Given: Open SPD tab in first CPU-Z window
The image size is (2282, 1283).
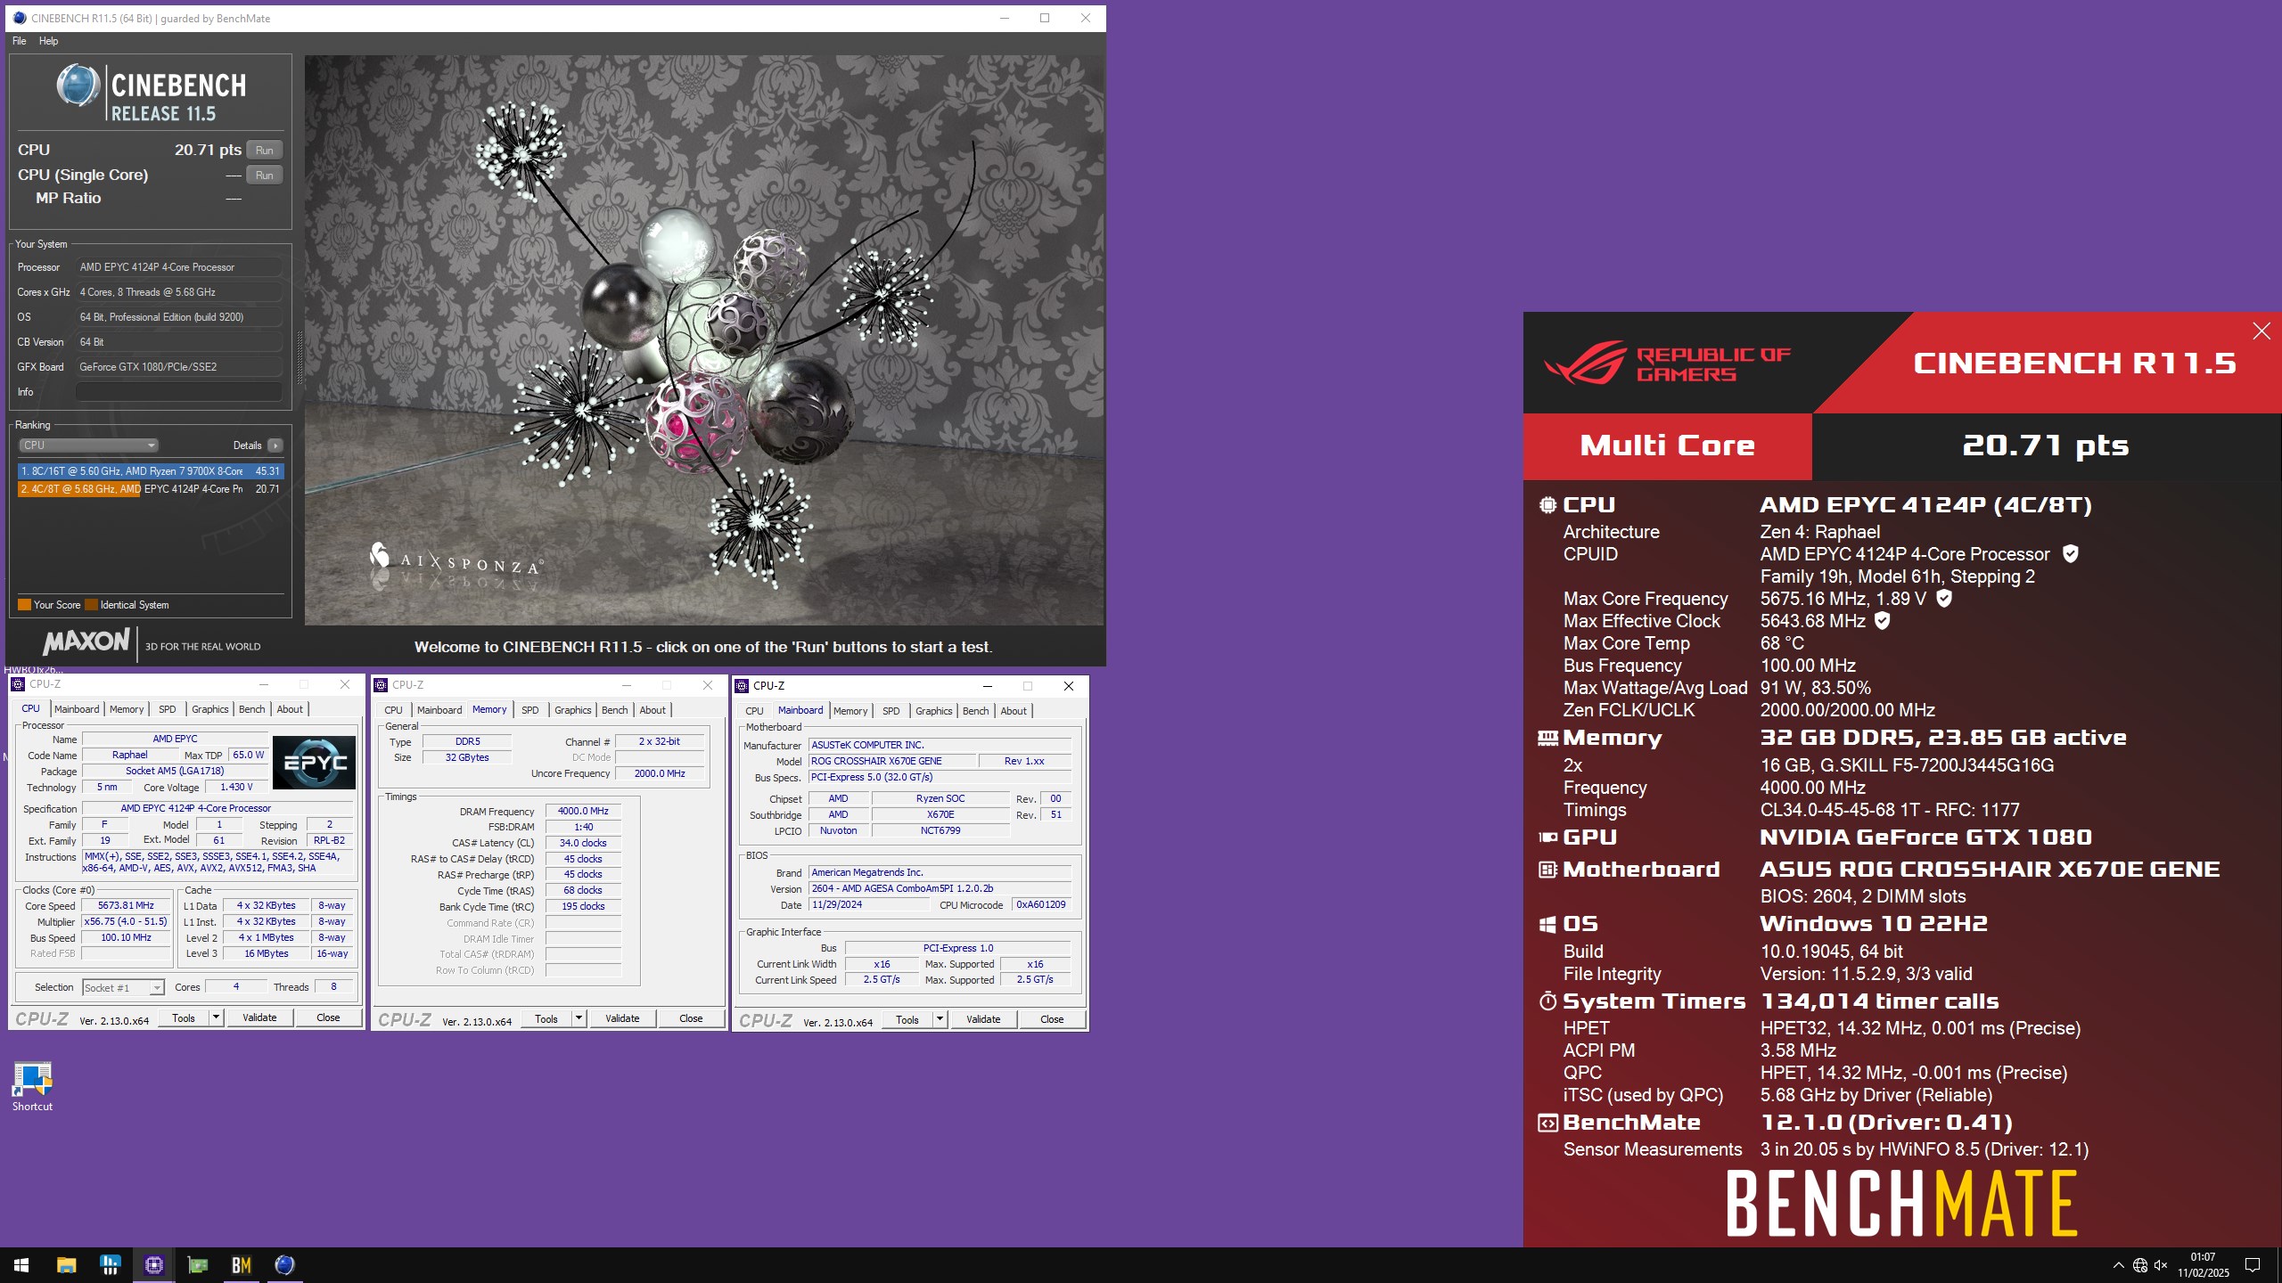Looking at the screenshot, I should (x=168, y=709).
